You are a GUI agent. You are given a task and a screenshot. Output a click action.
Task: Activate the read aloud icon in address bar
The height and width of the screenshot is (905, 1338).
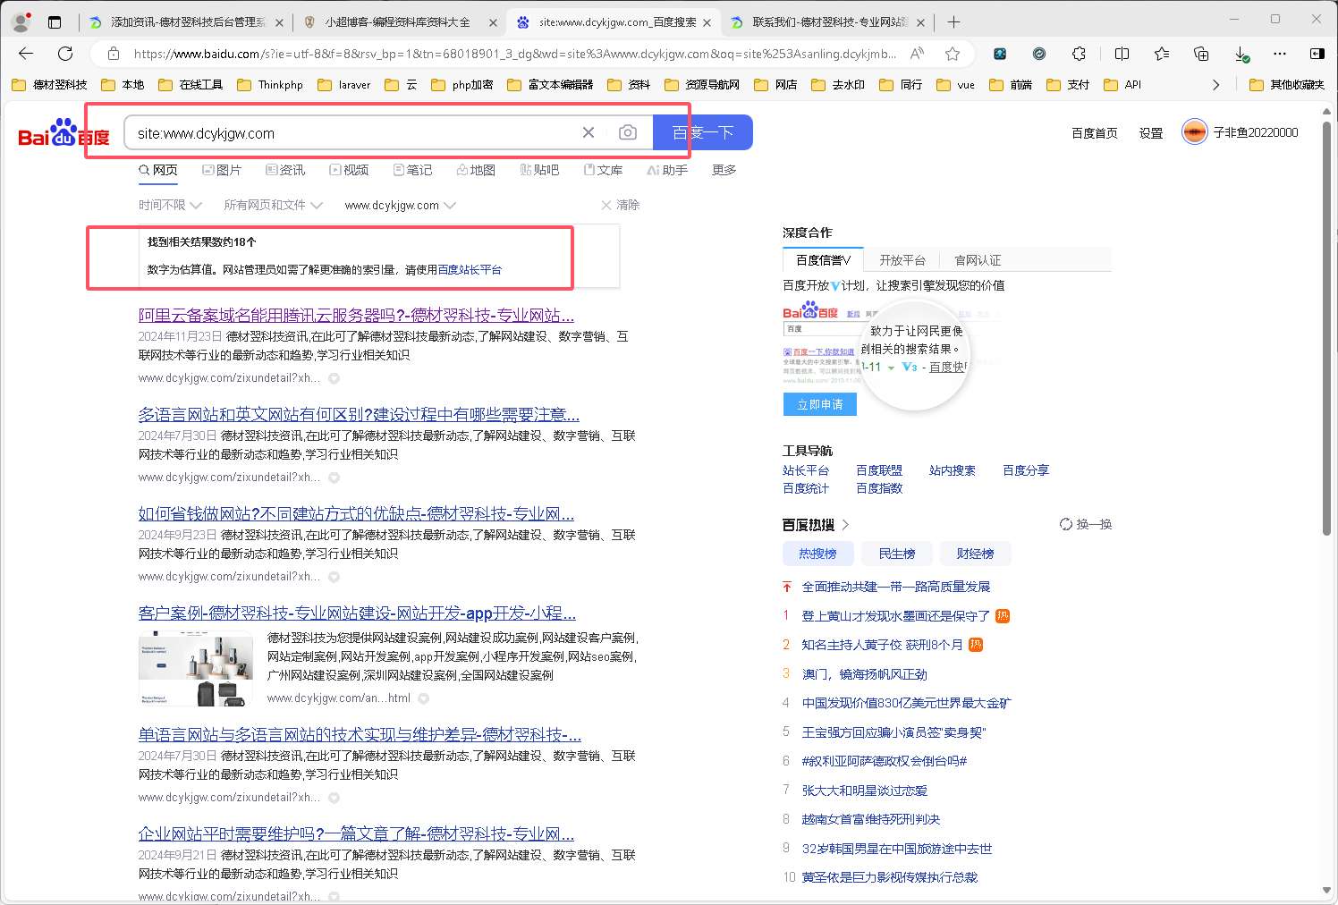[917, 54]
